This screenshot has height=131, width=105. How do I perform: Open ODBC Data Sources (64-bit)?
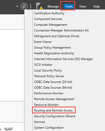53,88
